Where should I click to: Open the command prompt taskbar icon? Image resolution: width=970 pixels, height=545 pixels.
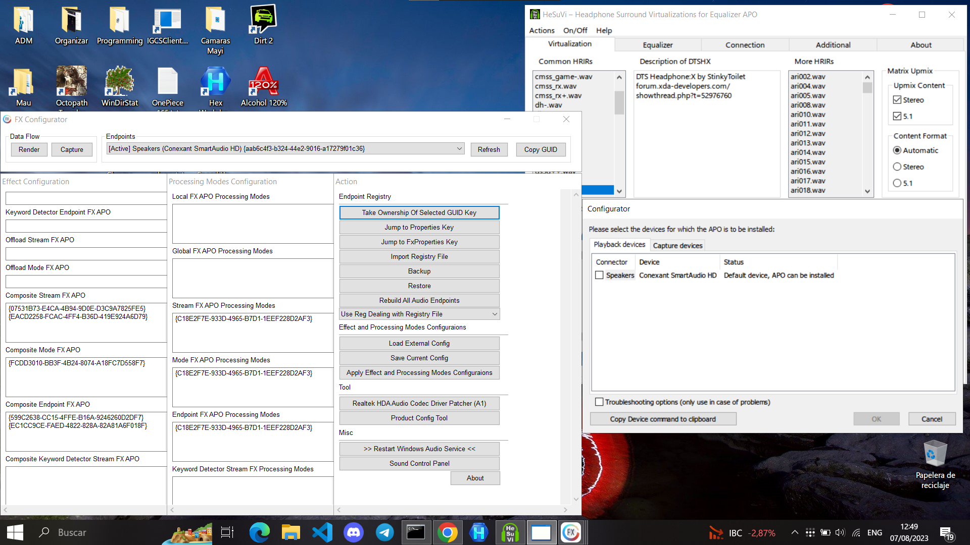click(x=416, y=532)
